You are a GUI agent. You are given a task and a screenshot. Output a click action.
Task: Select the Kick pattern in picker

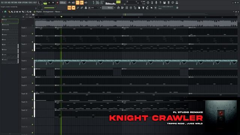click(x=10, y=41)
